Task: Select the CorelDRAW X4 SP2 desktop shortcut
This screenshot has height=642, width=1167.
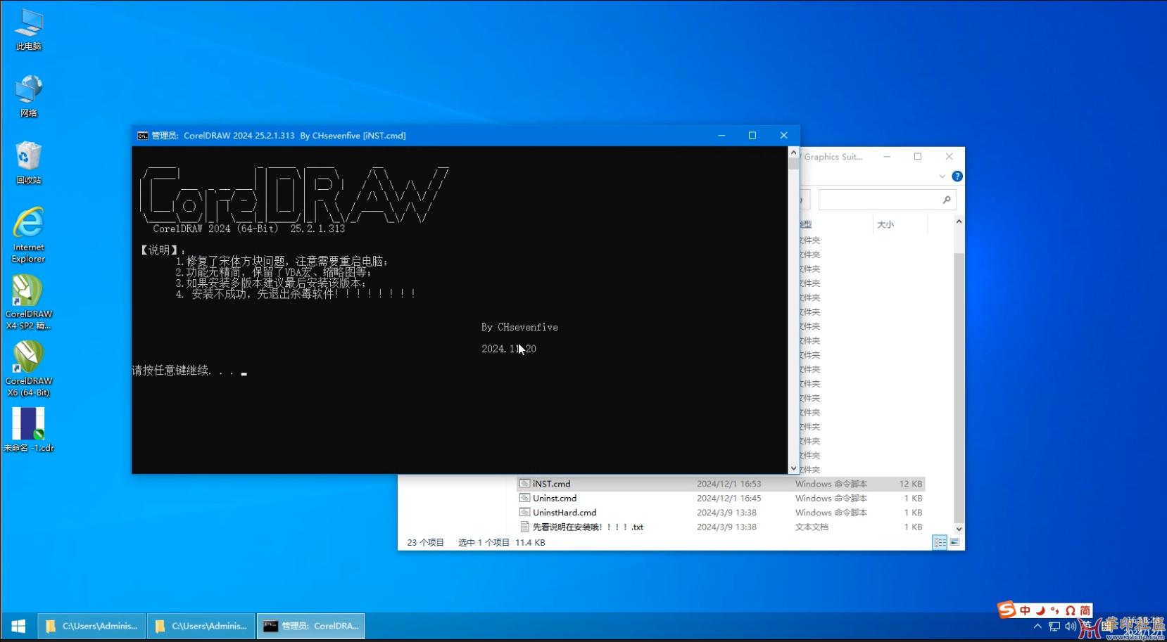Action: tap(29, 302)
